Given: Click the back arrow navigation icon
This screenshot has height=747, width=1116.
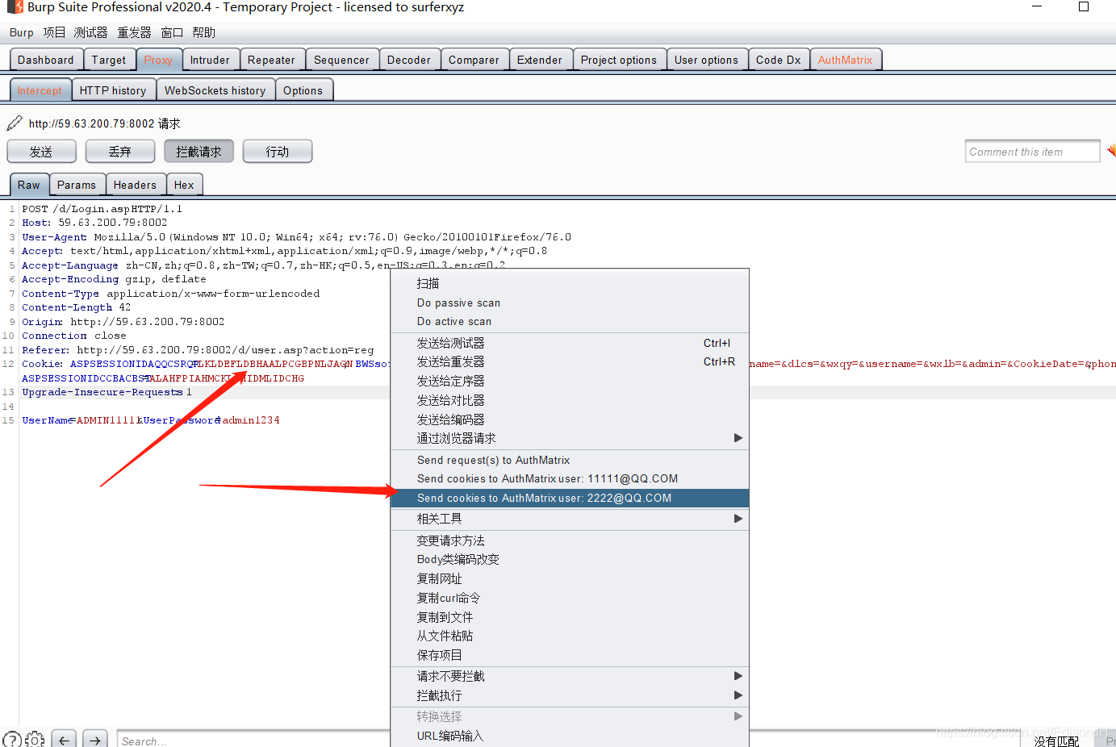Looking at the screenshot, I should coord(64,738).
